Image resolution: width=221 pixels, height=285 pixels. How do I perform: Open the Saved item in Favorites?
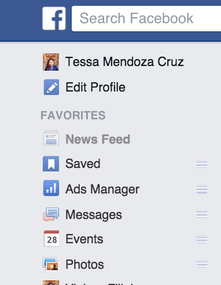83,164
